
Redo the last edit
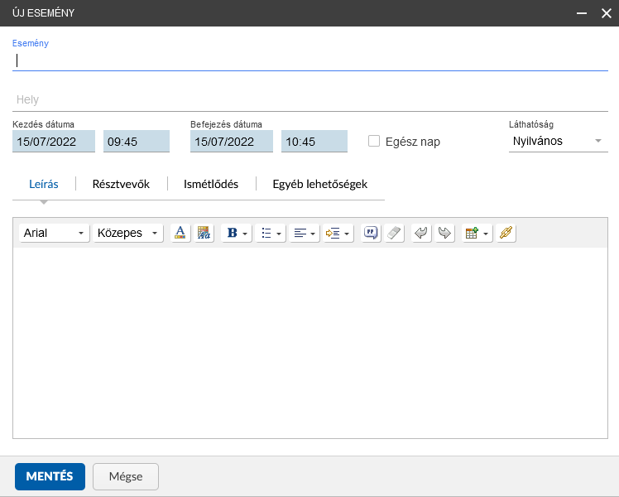(444, 233)
